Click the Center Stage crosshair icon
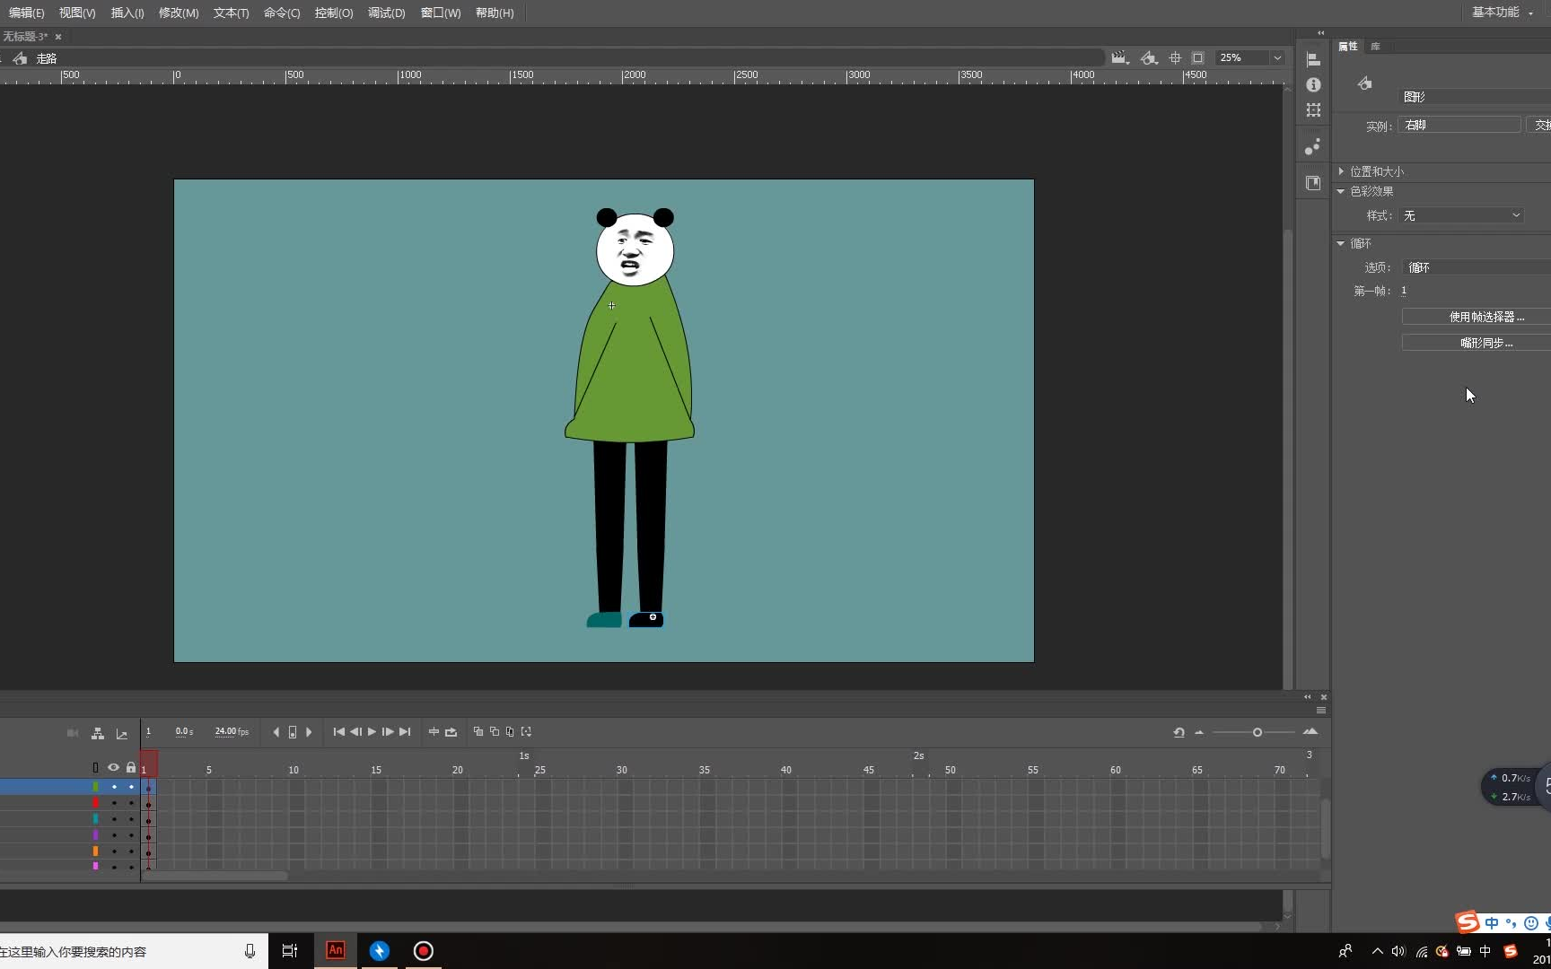The height and width of the screenshot is (969, 1551). (1175, 57)
